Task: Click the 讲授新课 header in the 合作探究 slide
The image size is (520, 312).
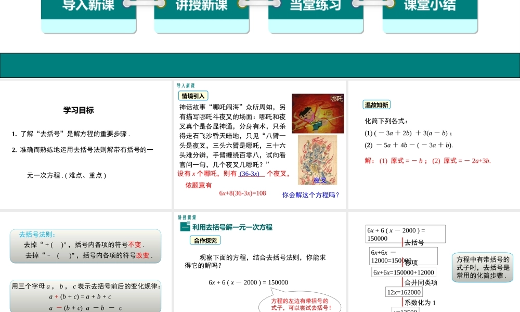Action: click(x=187, y=217)
